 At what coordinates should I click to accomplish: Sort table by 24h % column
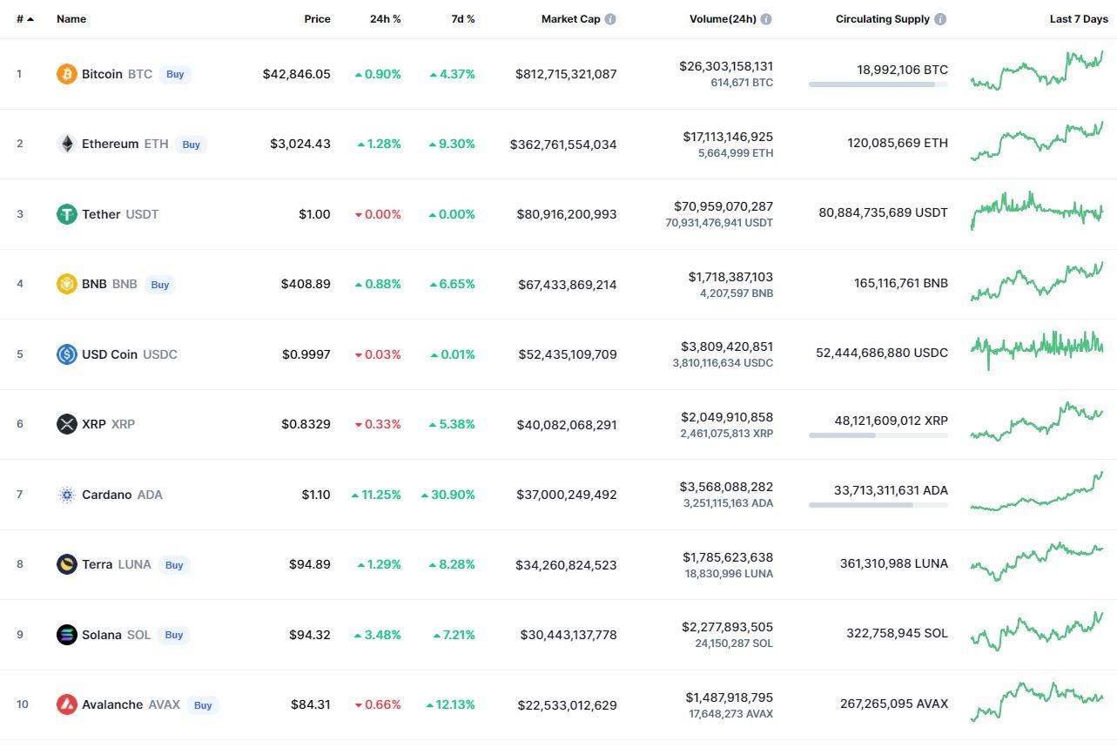[385, 19]
